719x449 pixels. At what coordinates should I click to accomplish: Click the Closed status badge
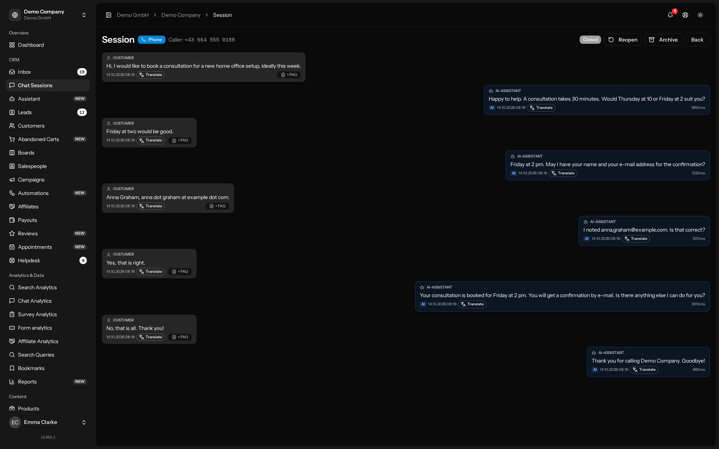pos(590,40)
